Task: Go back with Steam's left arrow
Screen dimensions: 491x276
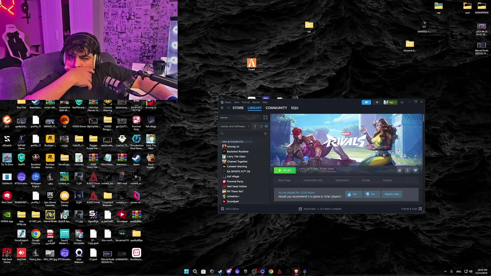Action: 222,108
